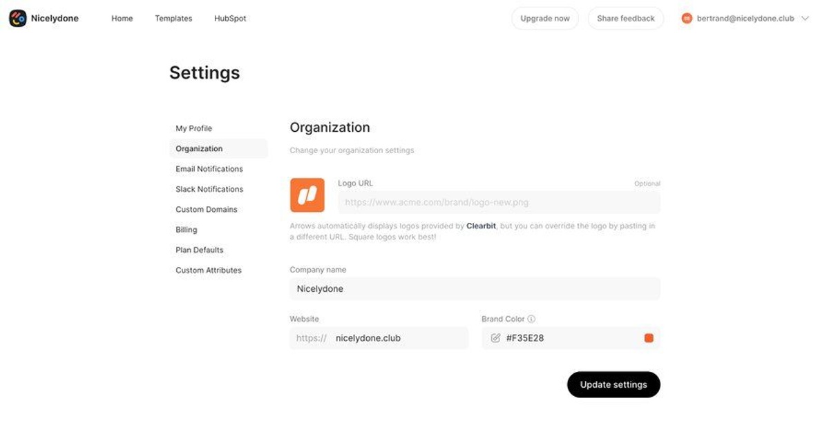Click the Nicelydone logo icon
Viewport: 829px width, 445px height.
coord(17,19)
